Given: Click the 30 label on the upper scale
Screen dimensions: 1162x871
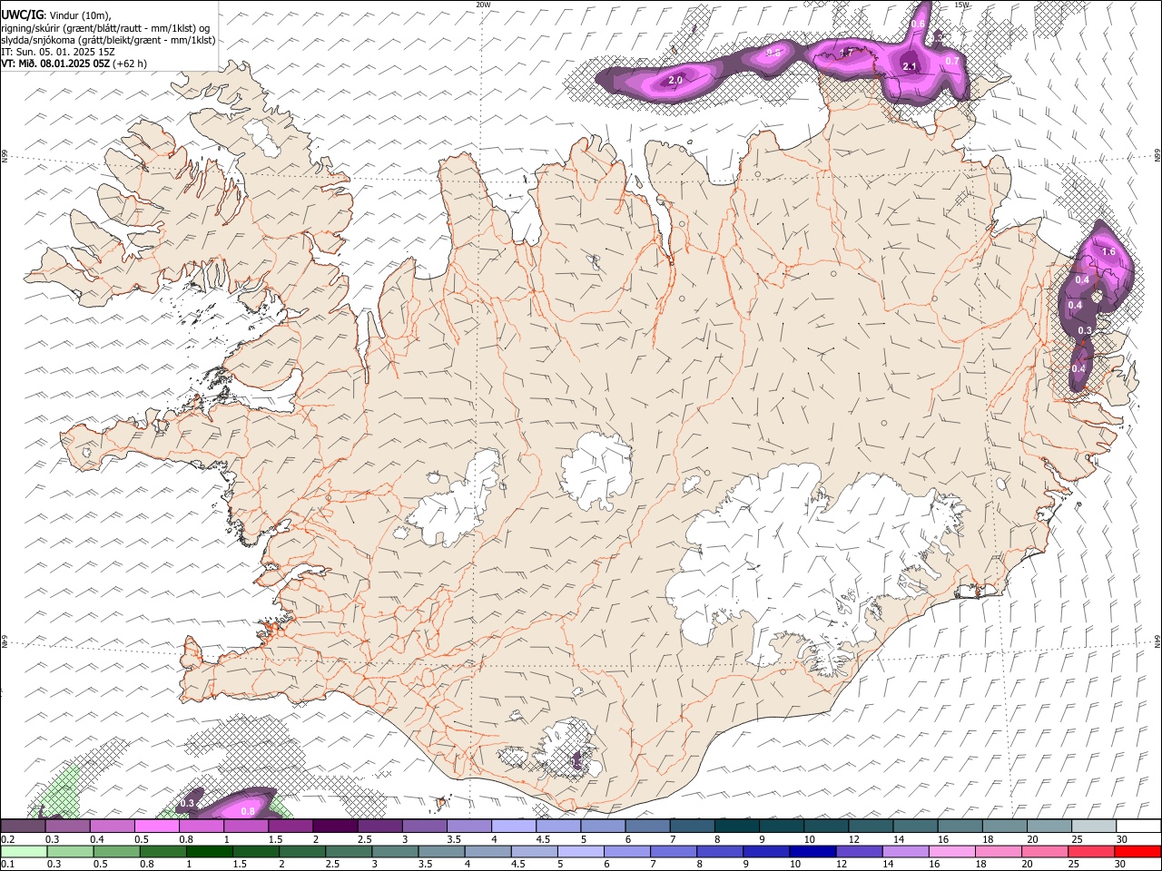Looking at the screenshot, I should (x=1122, y=839).
